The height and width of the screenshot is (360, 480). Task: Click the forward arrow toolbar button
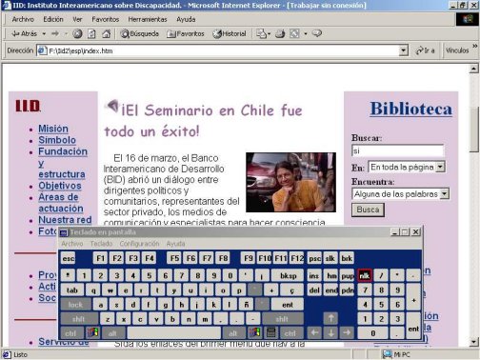click(55, 33)
